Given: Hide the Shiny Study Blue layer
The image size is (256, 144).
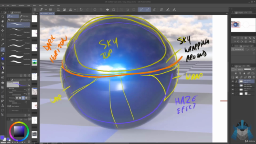Looking at the screenshot, I should point(233,85).
